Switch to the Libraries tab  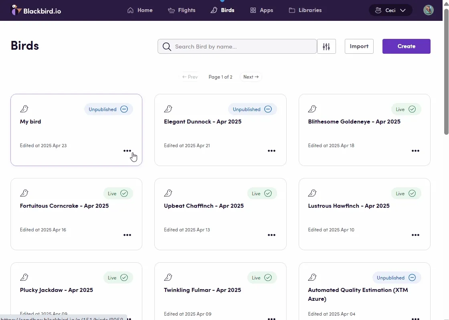[x=305, y=10]
